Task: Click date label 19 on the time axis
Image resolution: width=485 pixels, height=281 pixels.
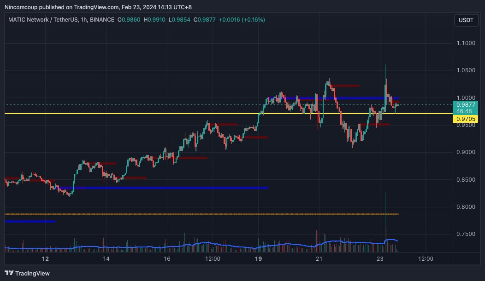Action: [258, 259]
